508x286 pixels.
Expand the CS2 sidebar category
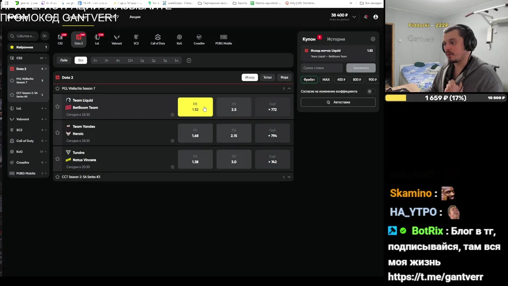[46, 58]
